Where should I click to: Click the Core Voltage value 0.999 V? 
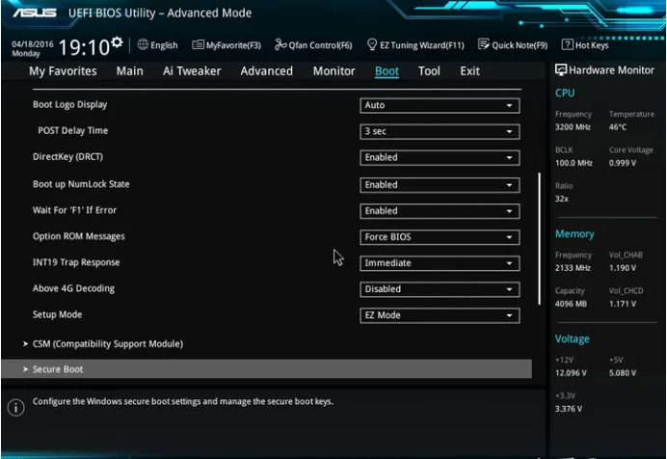623,163
